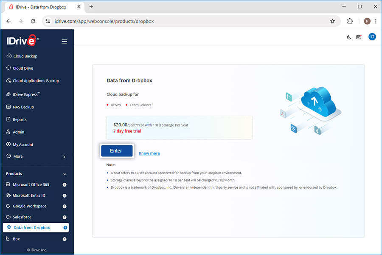Select Box product
382x255 pixels.
13,239
